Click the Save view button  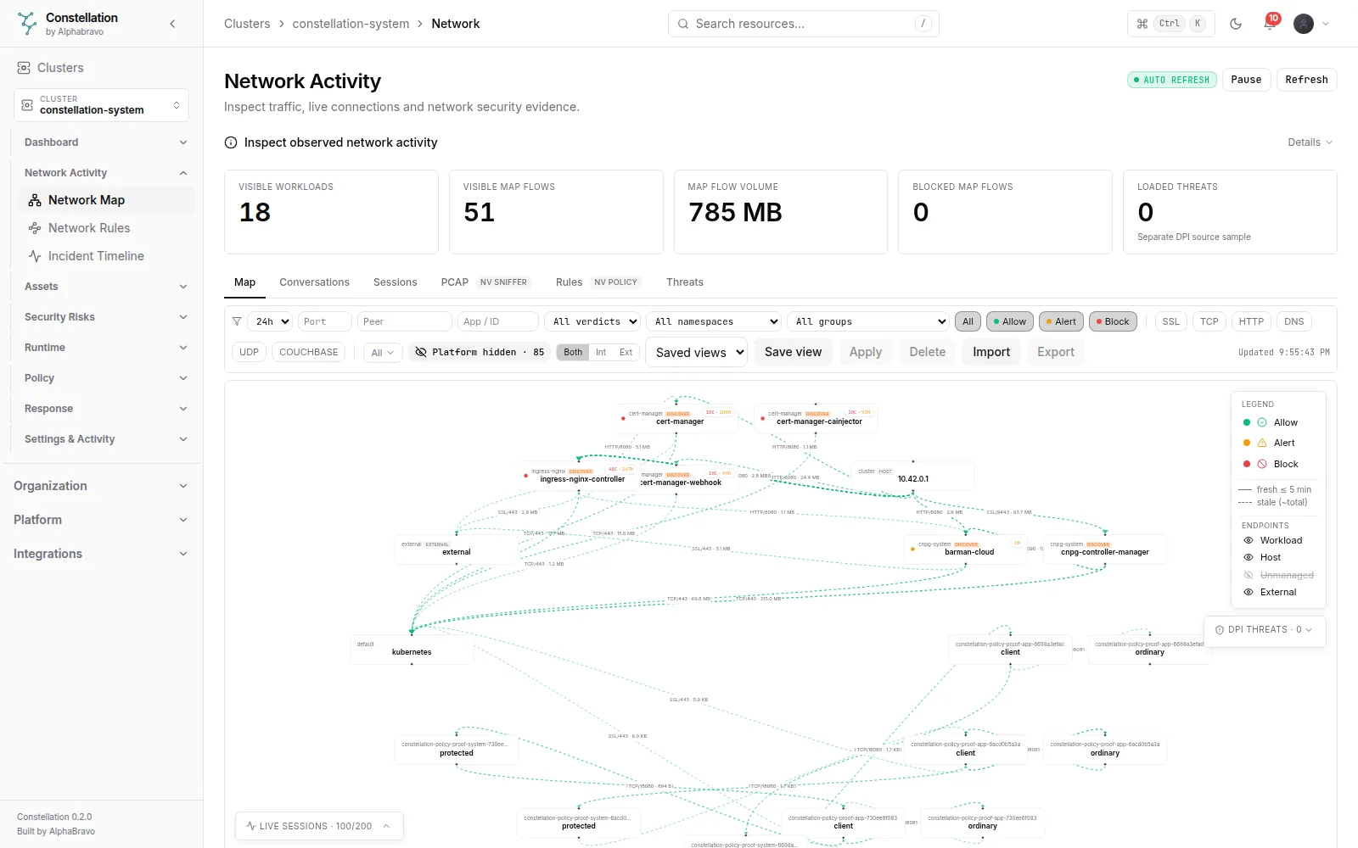tap(793, 352)
